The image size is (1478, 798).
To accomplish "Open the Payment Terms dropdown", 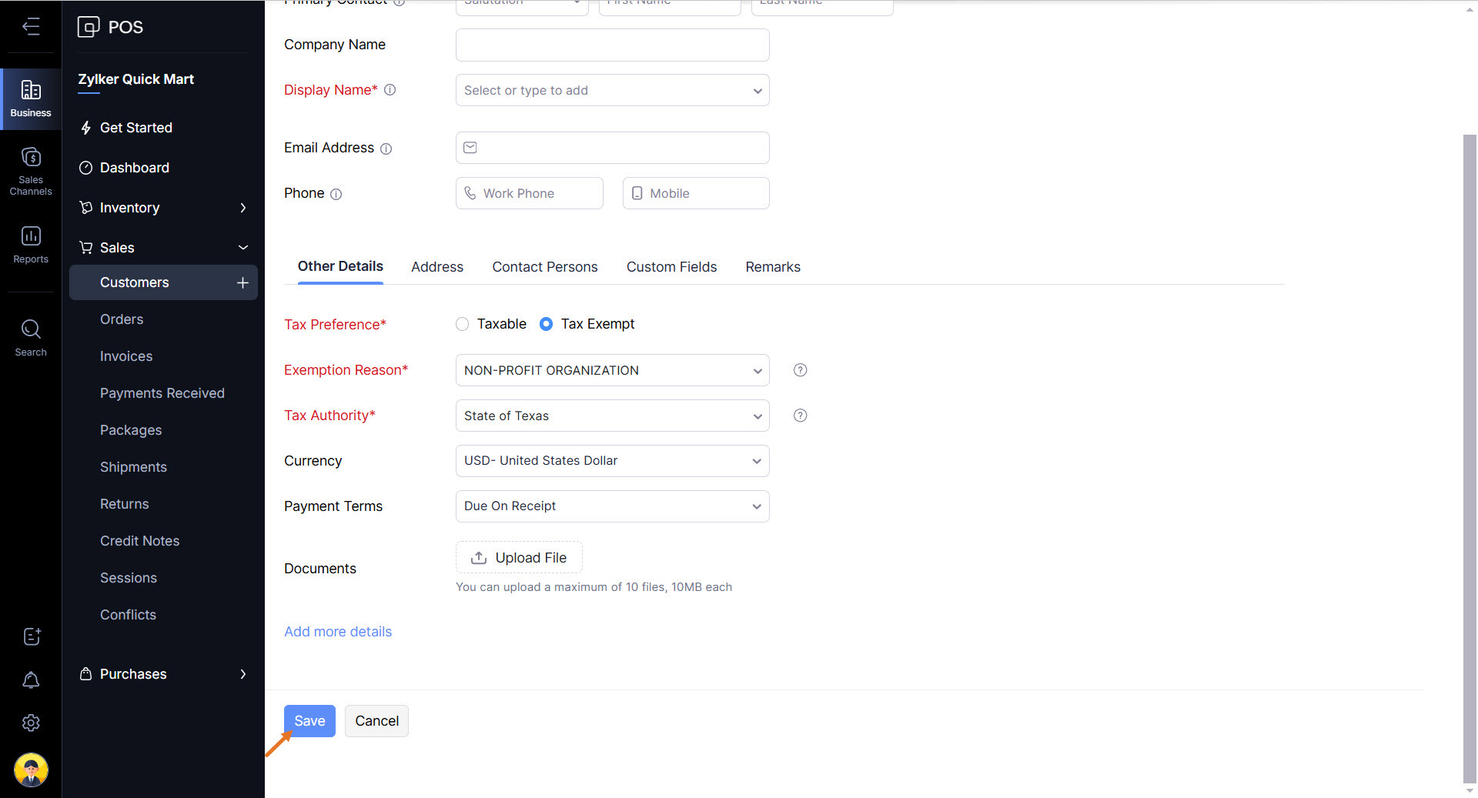I will pos(612,506).
